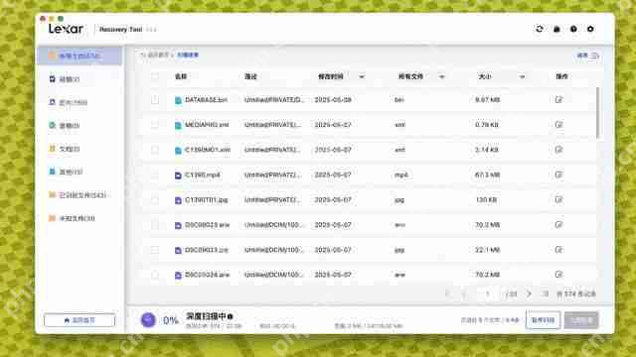636x357 pixels.
Task: Click the Lexar logo
Action: [66, 29]
